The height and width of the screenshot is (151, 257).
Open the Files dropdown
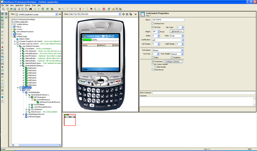pyautogui.click(x=57, y=14)
